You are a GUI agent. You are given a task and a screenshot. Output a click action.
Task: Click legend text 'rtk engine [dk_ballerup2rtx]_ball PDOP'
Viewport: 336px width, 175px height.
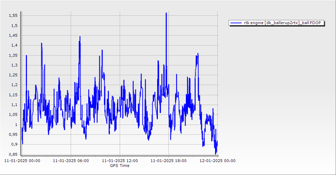[x=282, y=23]
